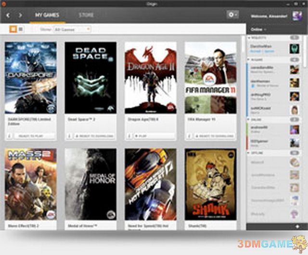Image resolution: width=308 pixels, height=255 pixels.
Task: Open the FIFA Manager 11 cover
Action: [x=210, y=78]
